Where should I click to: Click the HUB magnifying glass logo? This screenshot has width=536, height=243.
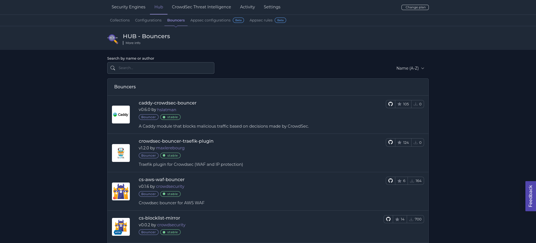point(113,39)
